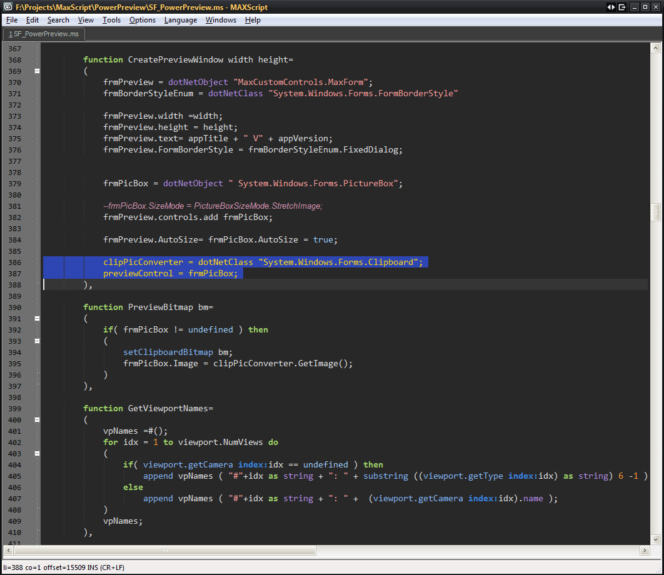Click the vertical scrollbar down arrow

(x=655, y=539)
